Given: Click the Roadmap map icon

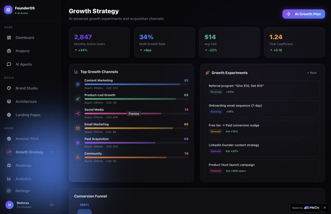Looking at the screenshot, I should pos(9,165).
